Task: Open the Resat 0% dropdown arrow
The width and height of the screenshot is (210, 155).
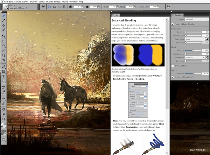Action: tap(117, 7)
